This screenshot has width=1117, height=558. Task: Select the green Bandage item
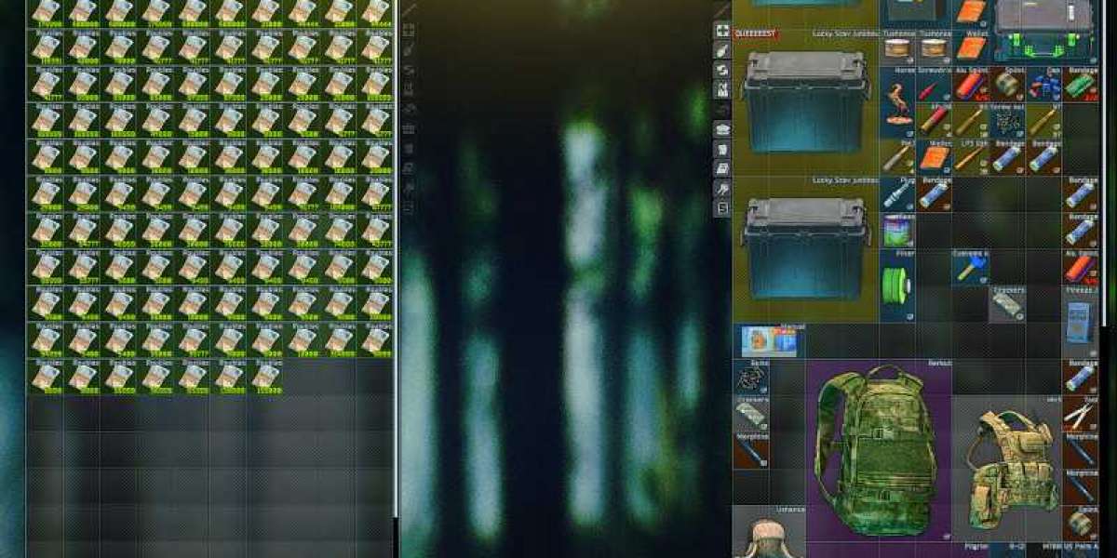click(1080, 85)
